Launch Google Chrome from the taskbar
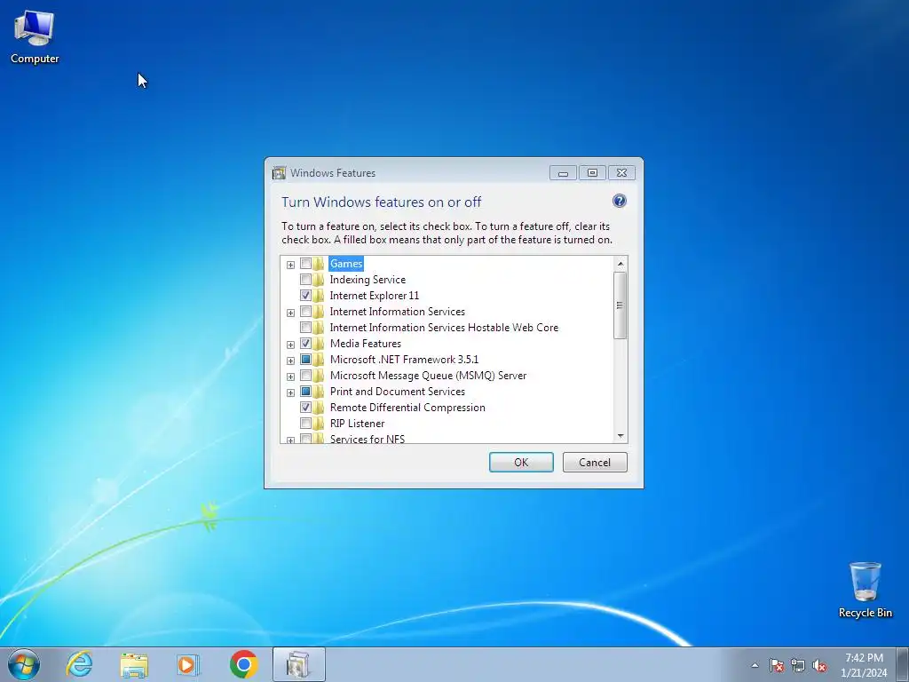Viewport: 909px width, 682px height. tap(243, 664)
